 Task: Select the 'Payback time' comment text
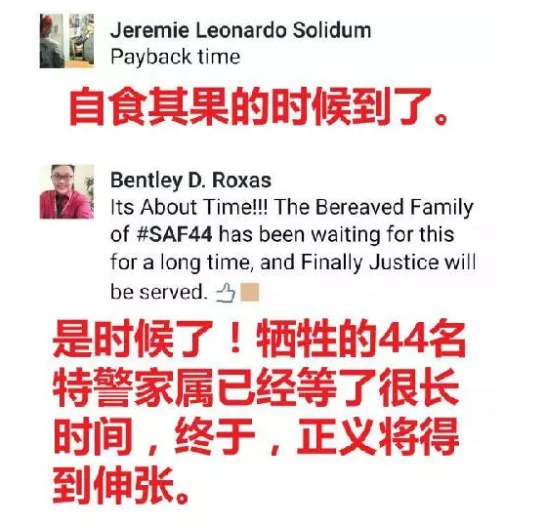(x=175, y=57)
